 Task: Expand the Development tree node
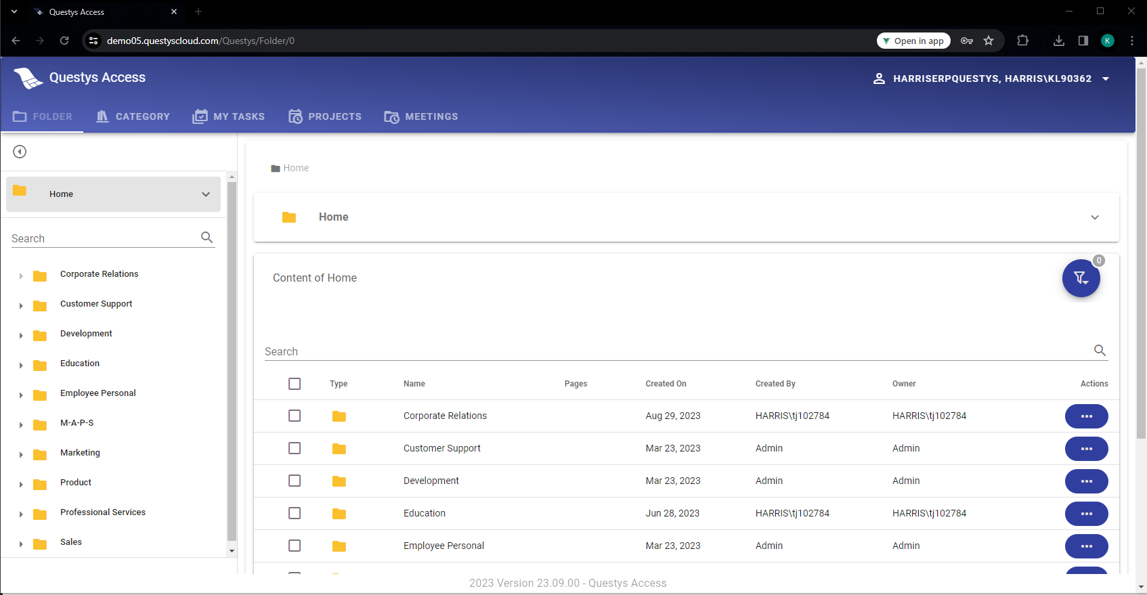point(21,336)
